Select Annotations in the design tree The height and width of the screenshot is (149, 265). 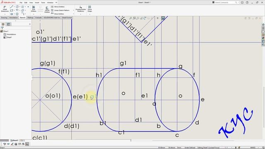click(x=10, y=34)
